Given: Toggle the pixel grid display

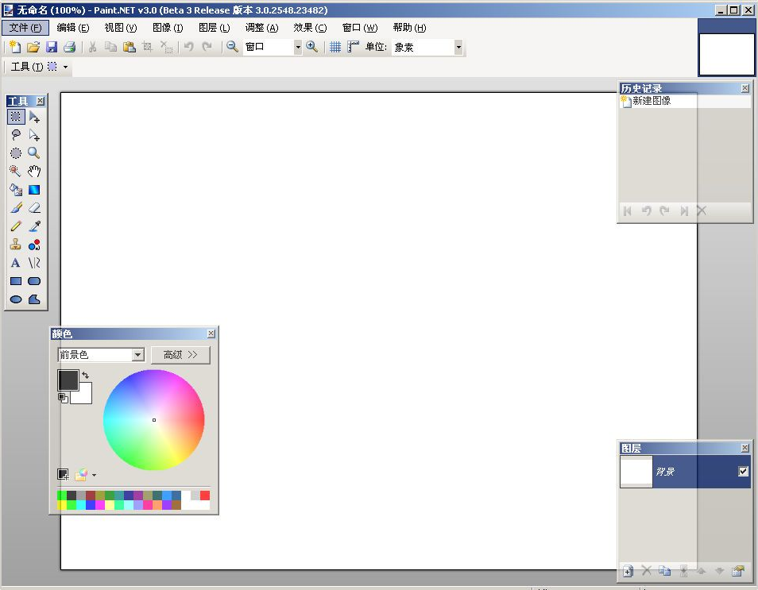Looking at the screenshot, I should (x=335, y=47).
